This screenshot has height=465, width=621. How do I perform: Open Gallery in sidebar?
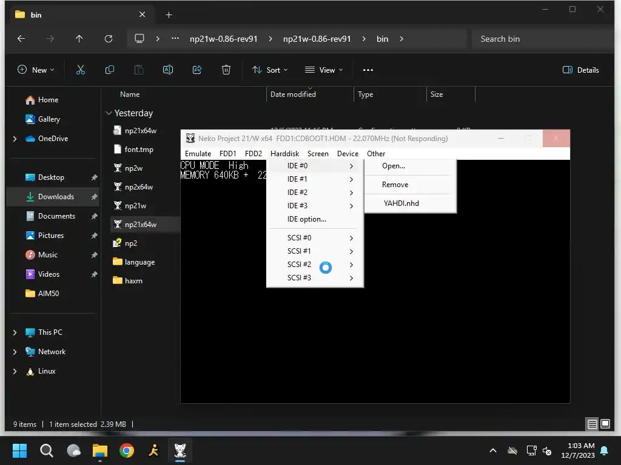(49, 119)
